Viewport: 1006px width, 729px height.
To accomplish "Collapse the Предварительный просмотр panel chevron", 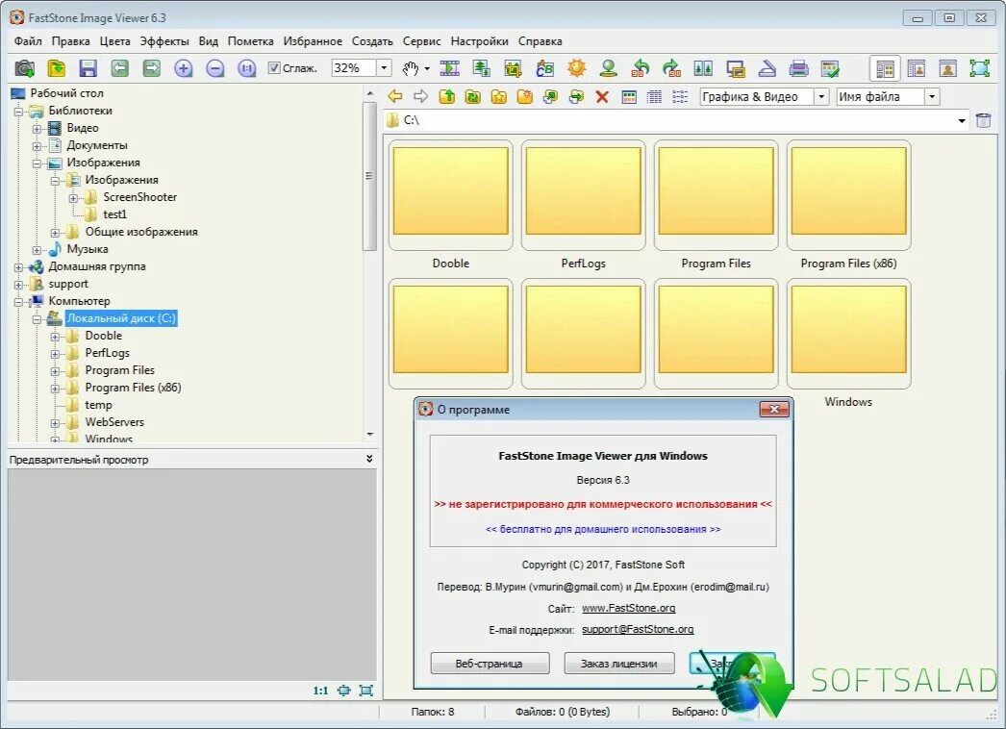I will [x=369, y=459].
